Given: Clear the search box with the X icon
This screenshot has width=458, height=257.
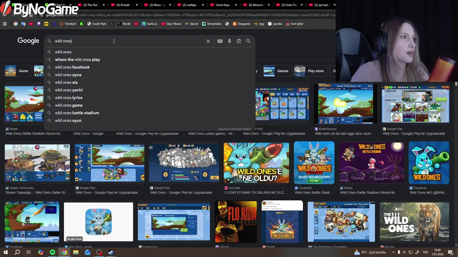Looking at the screenshot, I should tap(208, 41).
